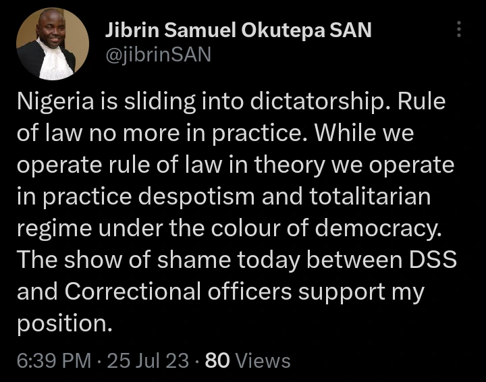Click the word "Nigeria" in the tweet
The width and height of the screenshot is (486, 382).
[x=59, y=103]
